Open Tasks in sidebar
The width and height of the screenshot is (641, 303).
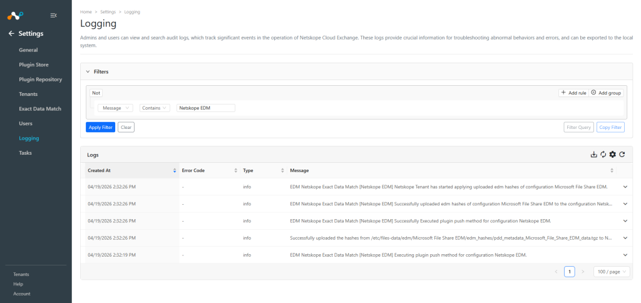25,153
